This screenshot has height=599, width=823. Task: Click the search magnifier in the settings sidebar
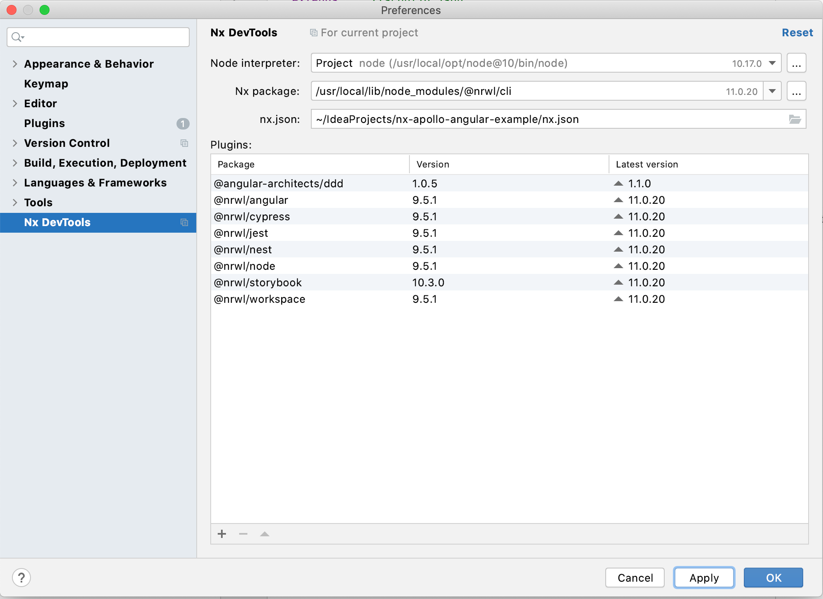click(x=16, y=37)
